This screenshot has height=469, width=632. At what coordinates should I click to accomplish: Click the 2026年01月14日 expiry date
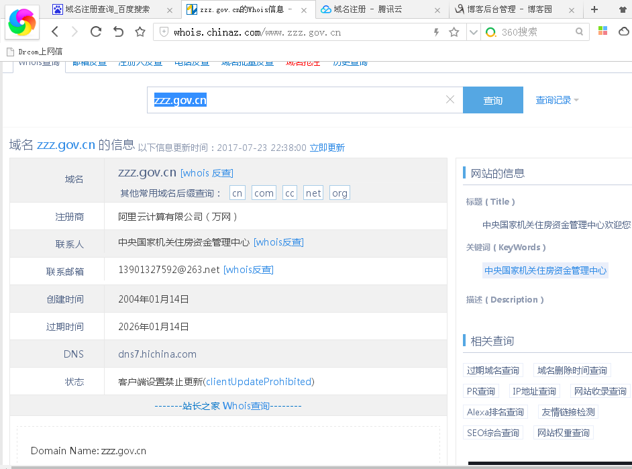point(154,327)
